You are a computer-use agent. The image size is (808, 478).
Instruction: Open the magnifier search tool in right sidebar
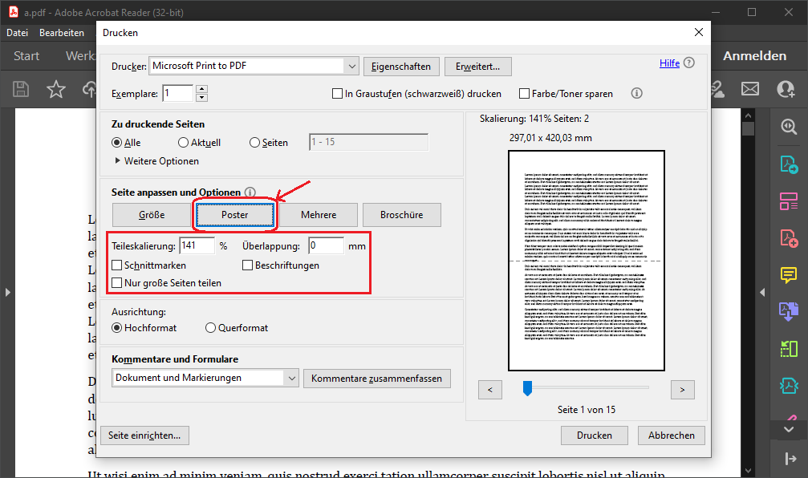(x=789, y=126)
